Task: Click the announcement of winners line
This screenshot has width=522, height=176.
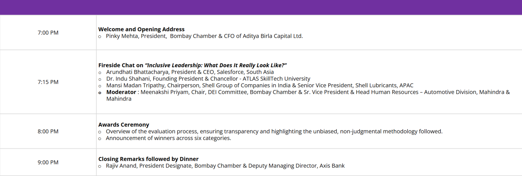Action: [x=168, y=138]
